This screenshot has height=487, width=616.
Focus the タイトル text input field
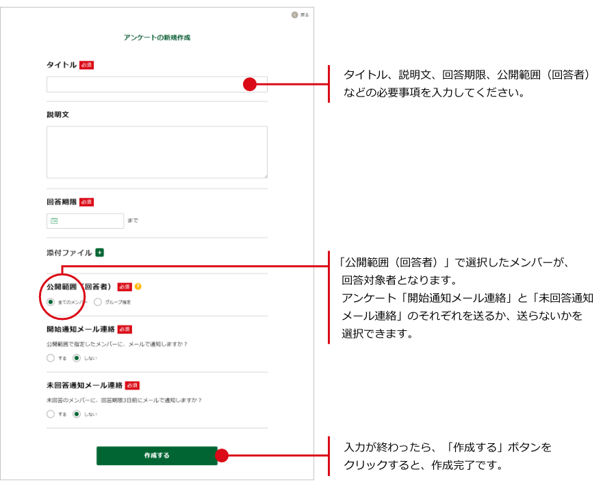[144, 84]
